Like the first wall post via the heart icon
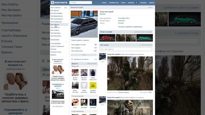Screen dimensions: 205x115 click(x=150, y=92)
